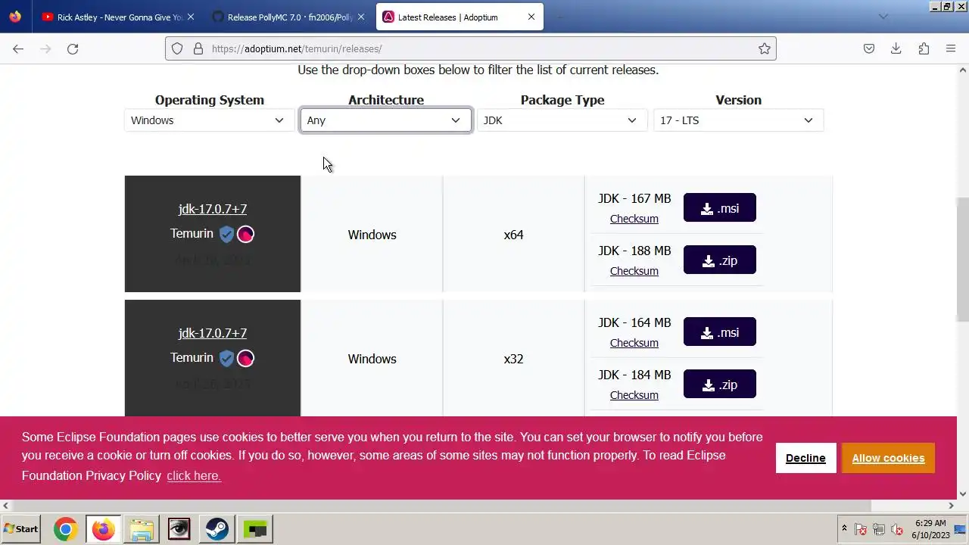Open Checksum for the x32 164 MB JDK
Screen dimensions: 969x545
[x=634, y=343]
